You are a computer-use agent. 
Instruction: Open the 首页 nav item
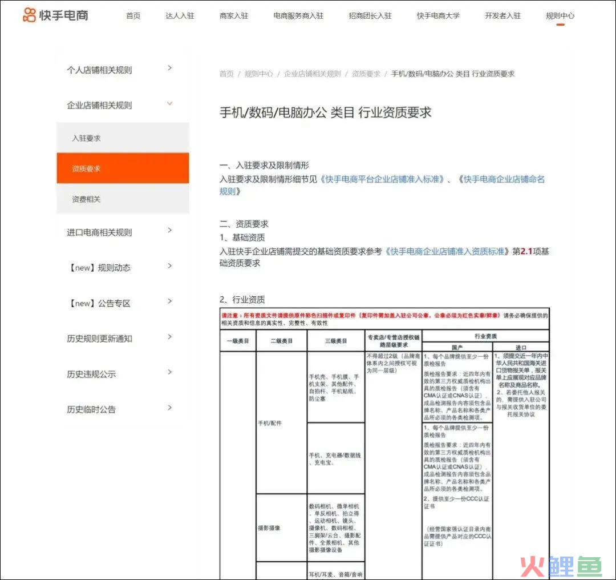pos(133,16)
